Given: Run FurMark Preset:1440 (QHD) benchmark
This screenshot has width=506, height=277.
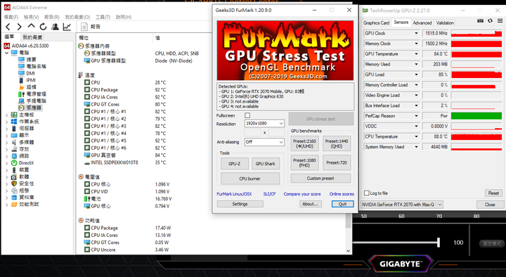Looking at the screenshot, I should pyautogui.click(x=336, y=143).
